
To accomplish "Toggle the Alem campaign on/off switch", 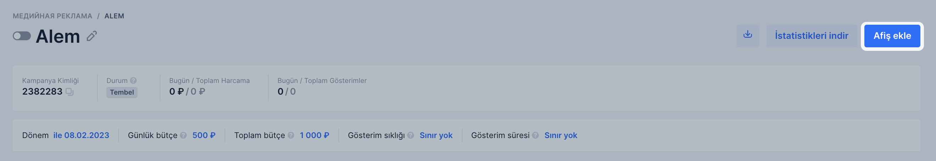I will click(x=22, y=36).
